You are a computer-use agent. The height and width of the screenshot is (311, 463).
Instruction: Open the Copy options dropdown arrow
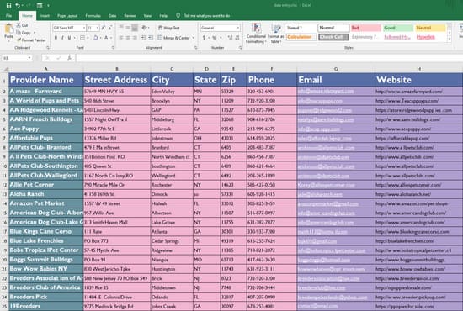pyautogui.click(x=35, y=33)
